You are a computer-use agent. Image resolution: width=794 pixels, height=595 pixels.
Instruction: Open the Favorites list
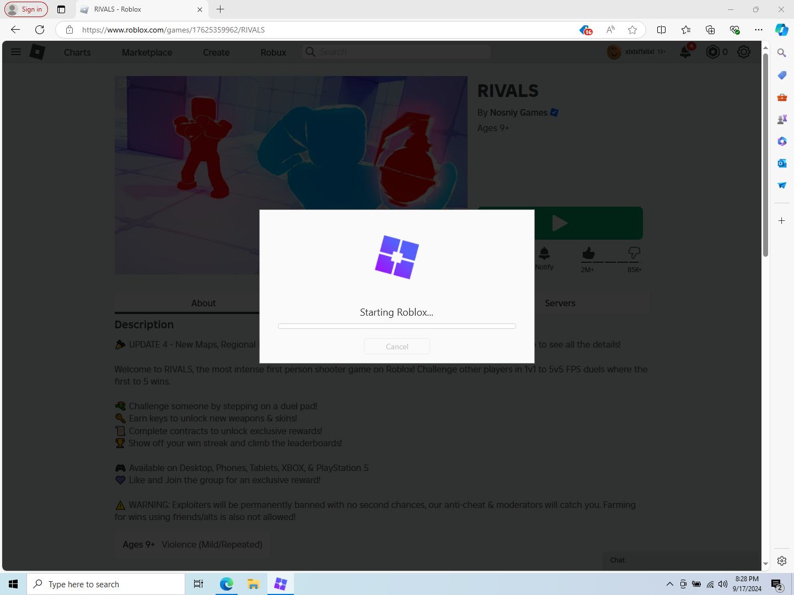(686, 30)
